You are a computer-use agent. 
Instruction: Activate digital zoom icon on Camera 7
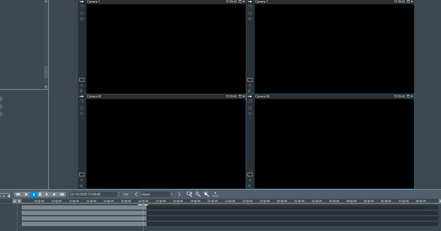(x=250, y=13)
